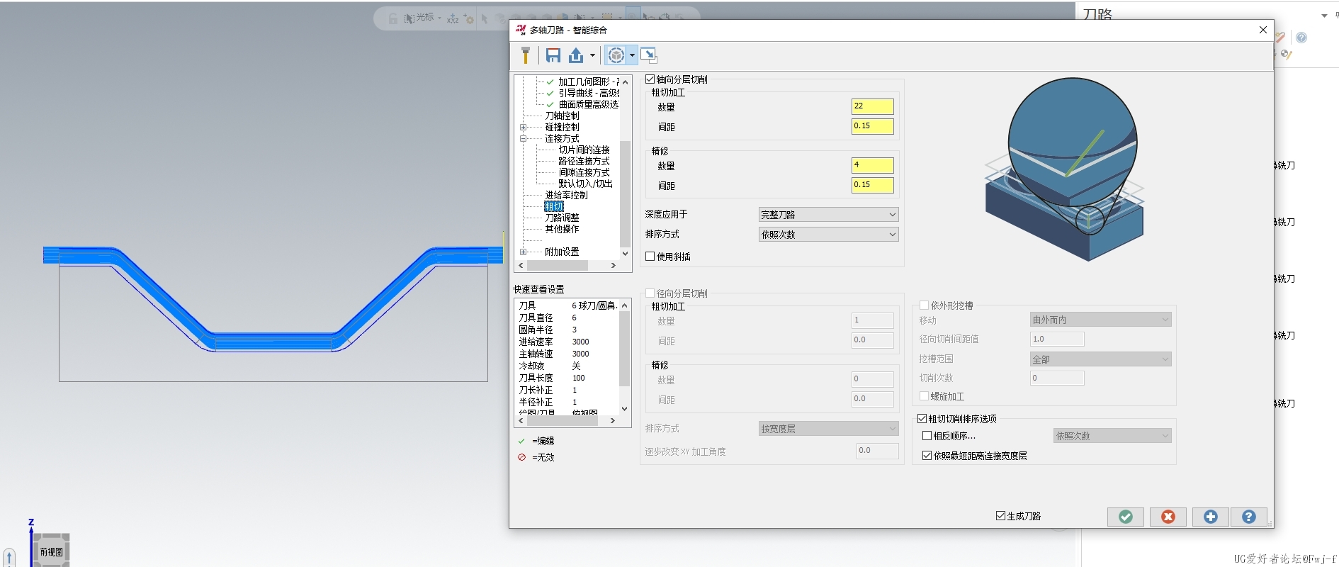
Task: Toggle 轴向分层切削 checkbox
Action: tap(650, 79)
